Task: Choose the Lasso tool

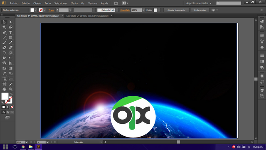Action: 10,27
